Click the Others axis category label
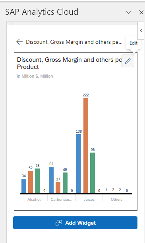The width and height of the screenshot is (145, 243). point(116,200)
